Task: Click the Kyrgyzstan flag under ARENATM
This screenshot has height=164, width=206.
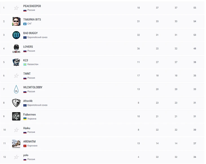Action: point(25,146)
